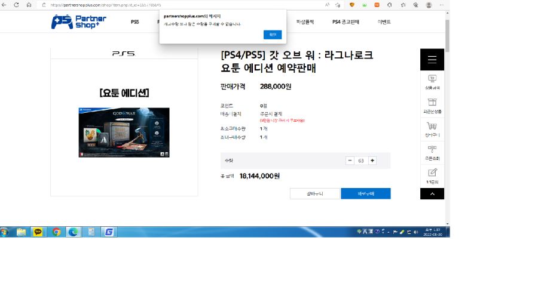Increase quantity with the plus button
Image resolution: width=538 pixels, height=302 pixels.
[372, 161]
